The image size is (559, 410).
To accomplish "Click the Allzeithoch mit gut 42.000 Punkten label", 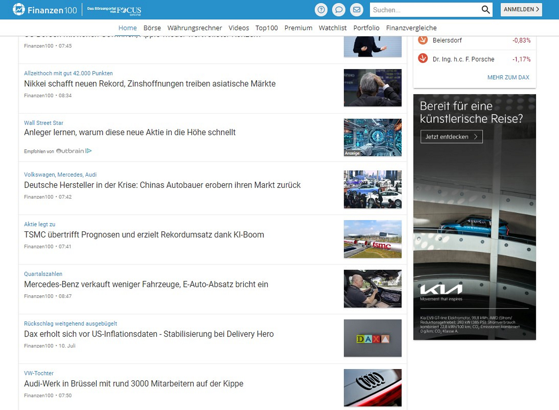I will click(x=68, y=73).
